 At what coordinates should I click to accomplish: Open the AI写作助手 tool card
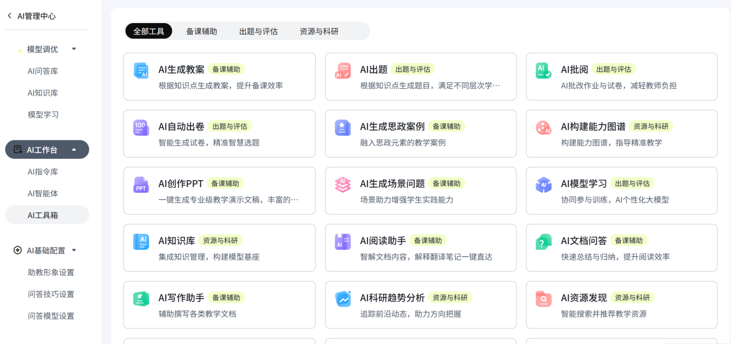coord(219,305)
